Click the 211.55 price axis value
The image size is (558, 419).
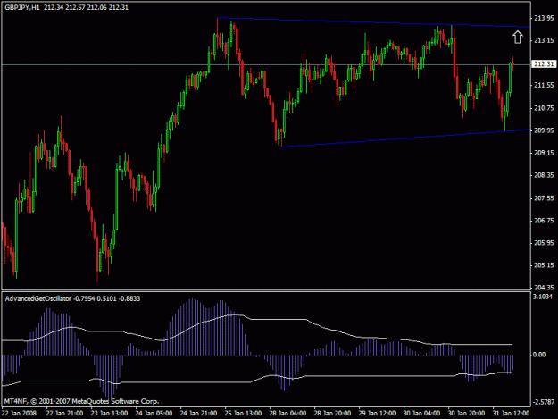pyautogui.click(x=544, y=85)
